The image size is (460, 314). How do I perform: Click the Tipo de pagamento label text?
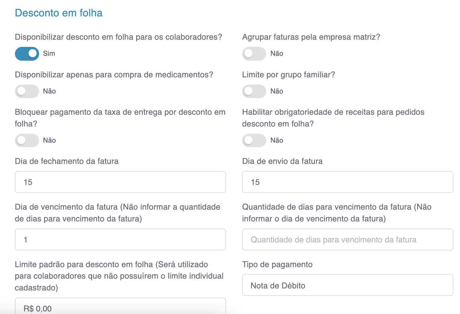(277, 265)
